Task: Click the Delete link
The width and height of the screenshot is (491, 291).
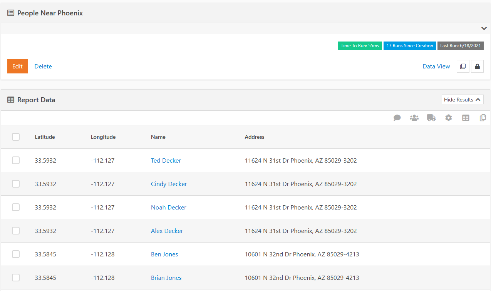Action: coord(43,66)
